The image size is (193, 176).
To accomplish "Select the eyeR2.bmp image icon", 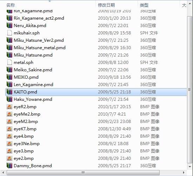I will point(9,107).
